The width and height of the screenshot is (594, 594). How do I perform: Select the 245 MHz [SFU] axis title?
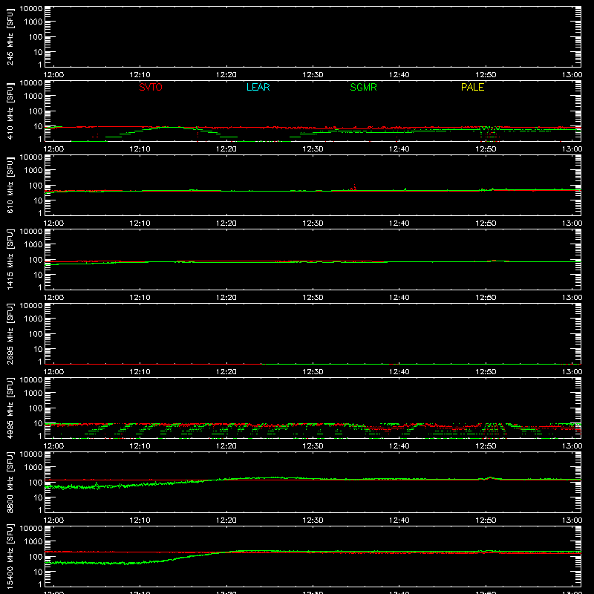10,36
